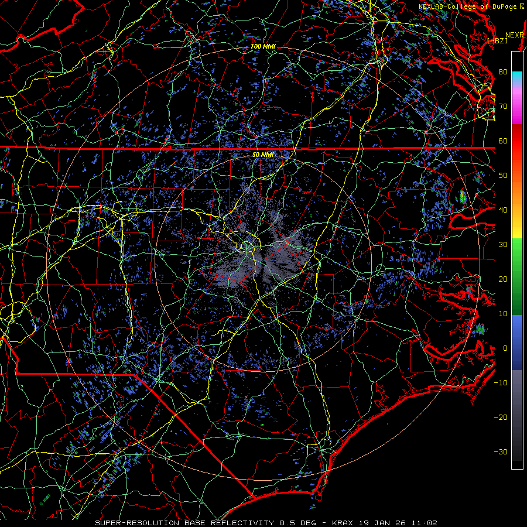Viewport: 527px width, 527px height.
Task: Click the "0.5 DEG" elevation text in caption
Action: coord(298,523)
